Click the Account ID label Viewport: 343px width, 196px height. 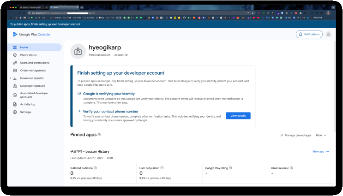tap(121, 55)
